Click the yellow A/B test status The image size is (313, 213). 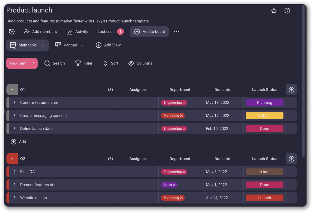[x=264, y=116]
